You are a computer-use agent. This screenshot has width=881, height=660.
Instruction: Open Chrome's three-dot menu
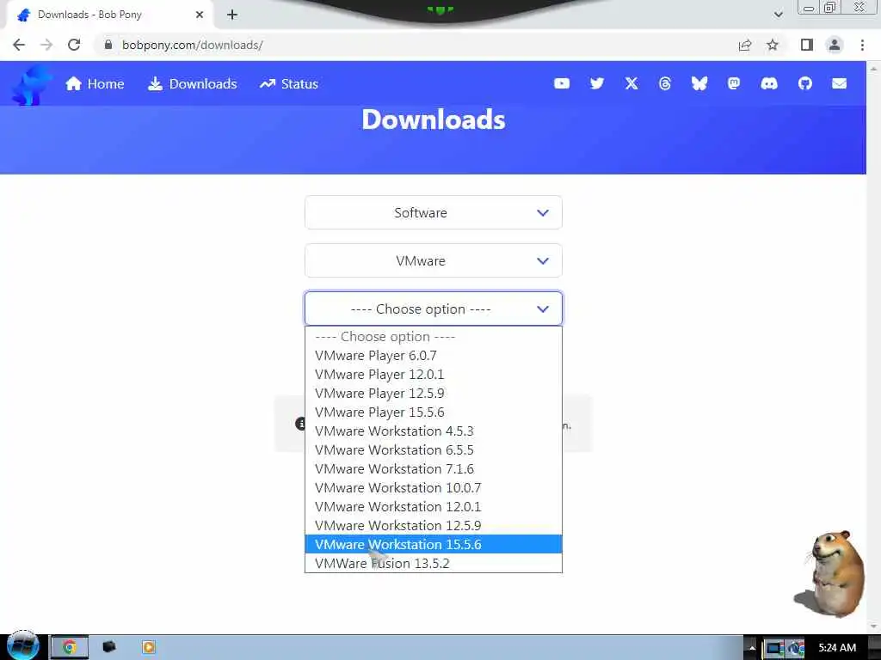click(862, 45)
